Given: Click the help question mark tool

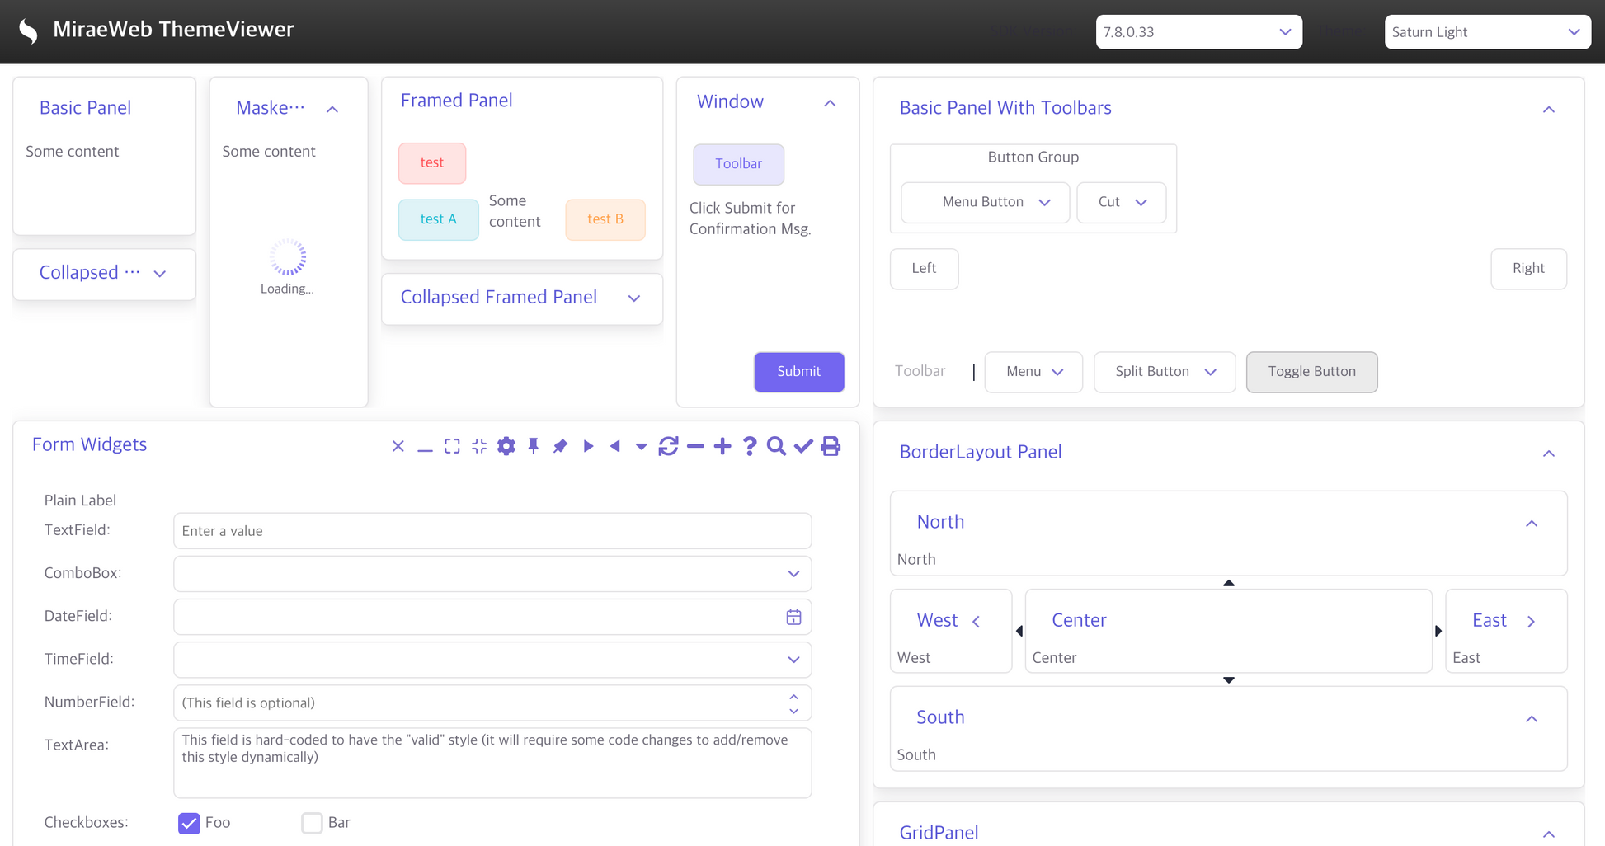Looking at the screenshot, I should coord(749,446).
